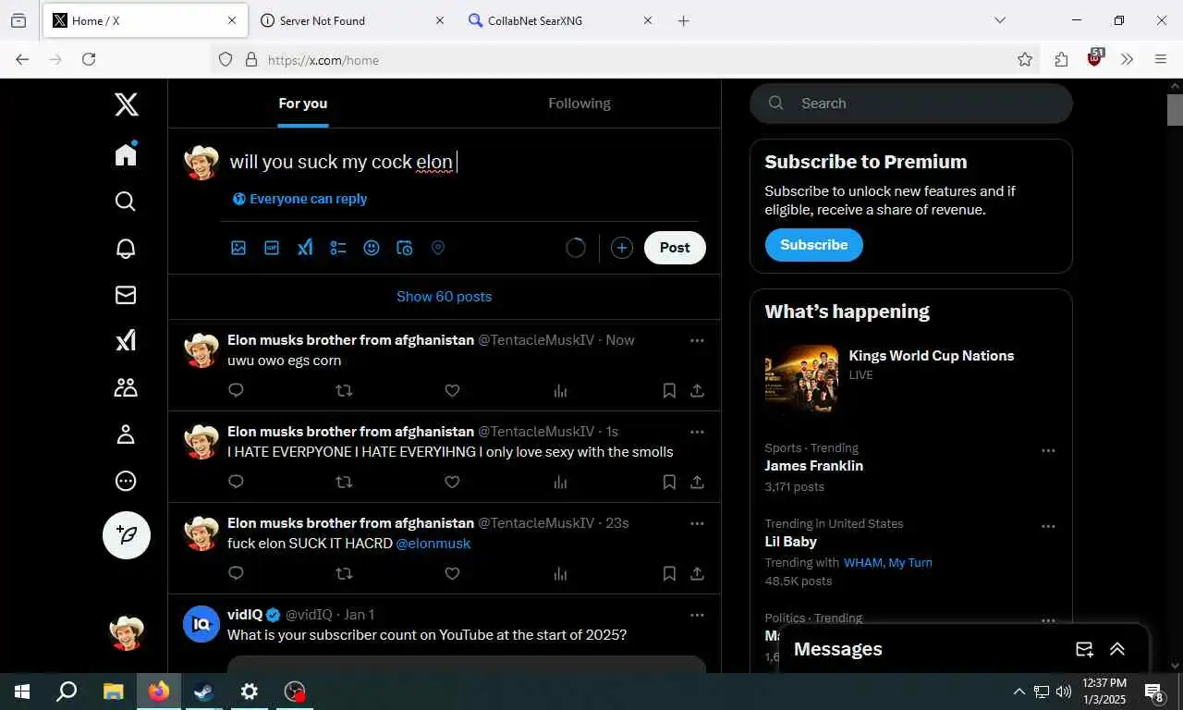Open options for James Franklin trend
The height and width of the screenshot is (710, 1183).
[x=1048, y=451]
